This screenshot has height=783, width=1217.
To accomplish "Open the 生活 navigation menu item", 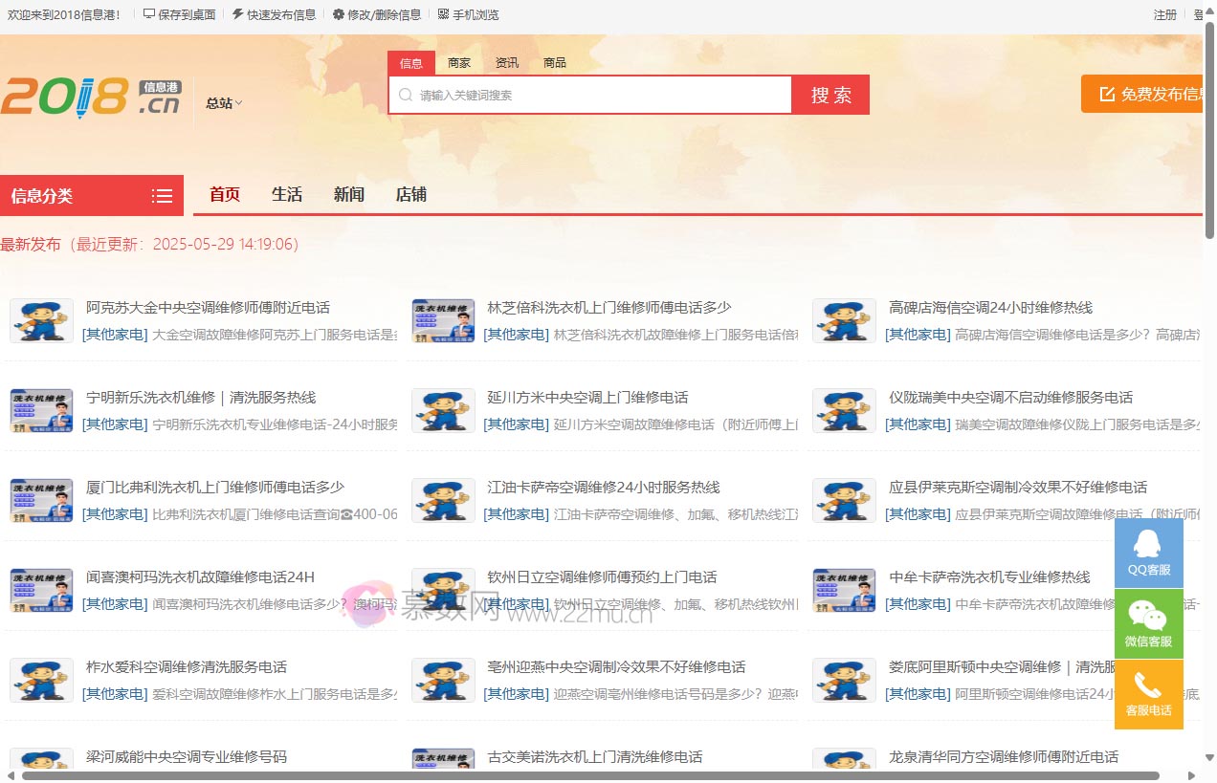I will 287,195.
